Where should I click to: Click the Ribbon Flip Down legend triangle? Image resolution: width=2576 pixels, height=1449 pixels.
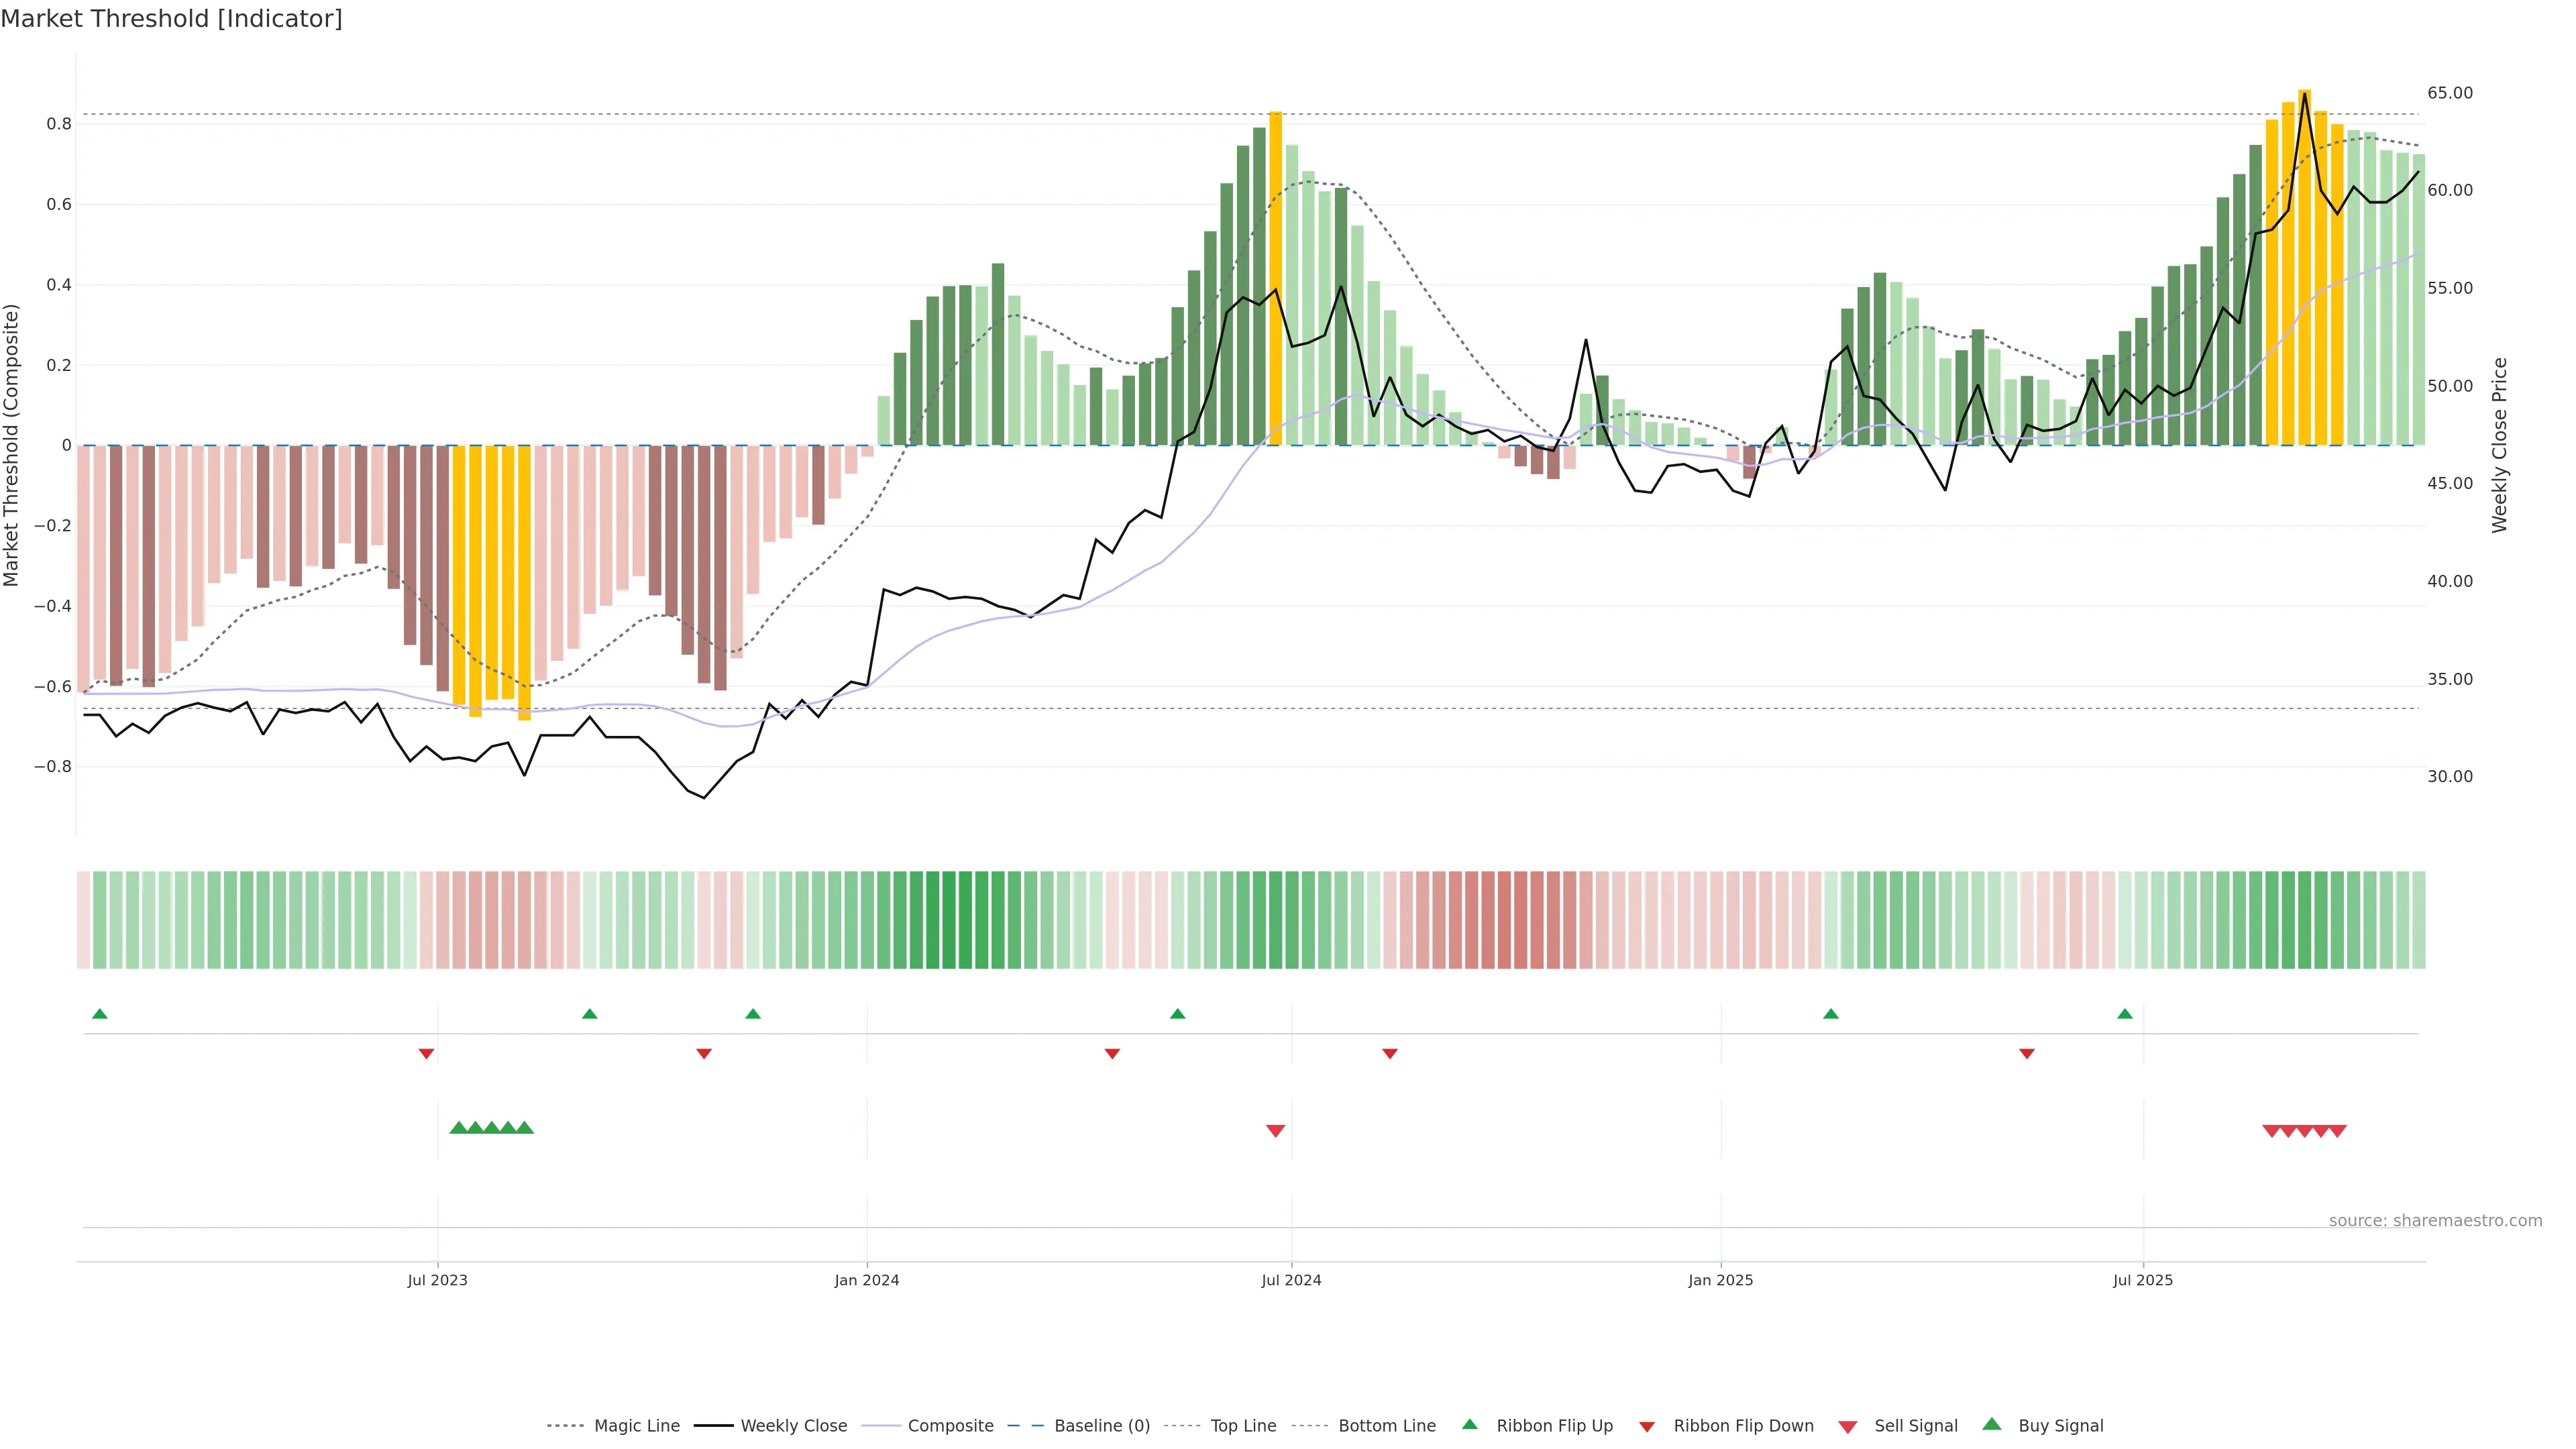[1647, 1427]
